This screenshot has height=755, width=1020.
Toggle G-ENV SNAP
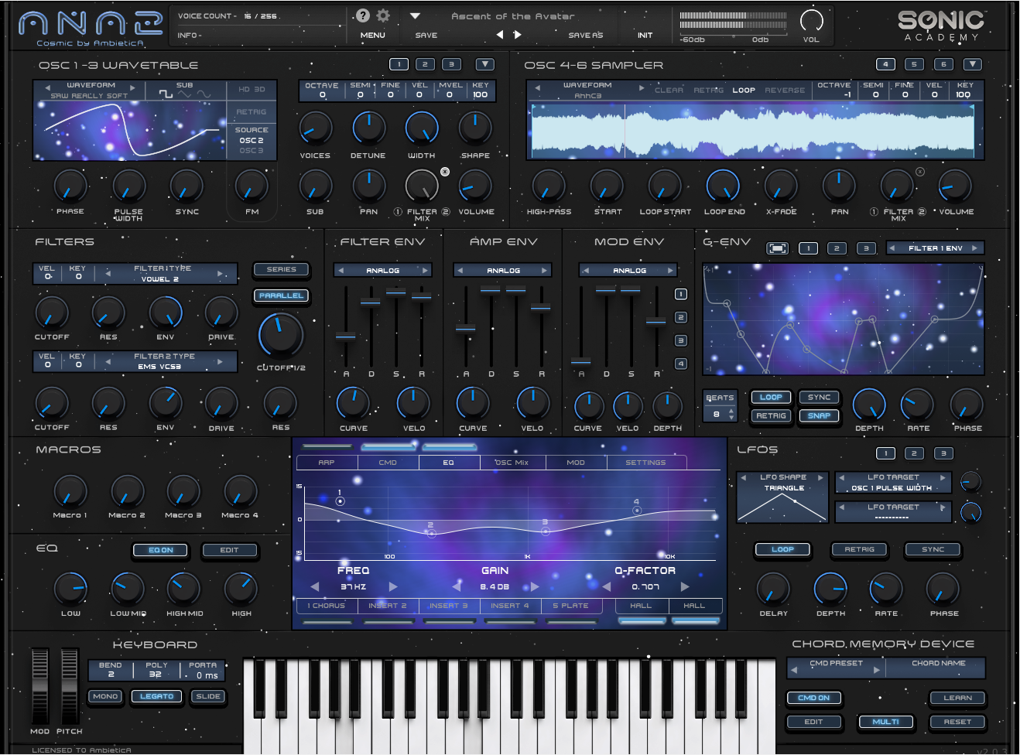click(x=819, y=415)
